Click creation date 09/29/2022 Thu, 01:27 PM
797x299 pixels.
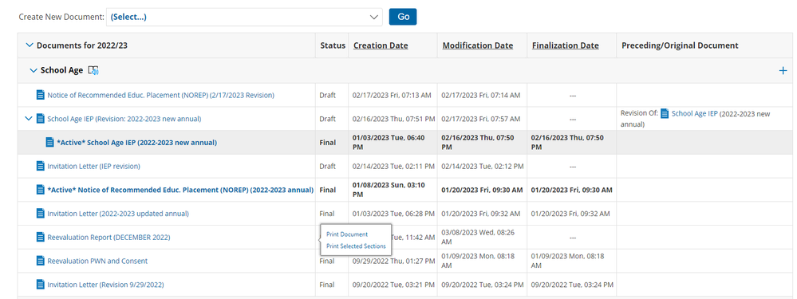tap(393, 261)
